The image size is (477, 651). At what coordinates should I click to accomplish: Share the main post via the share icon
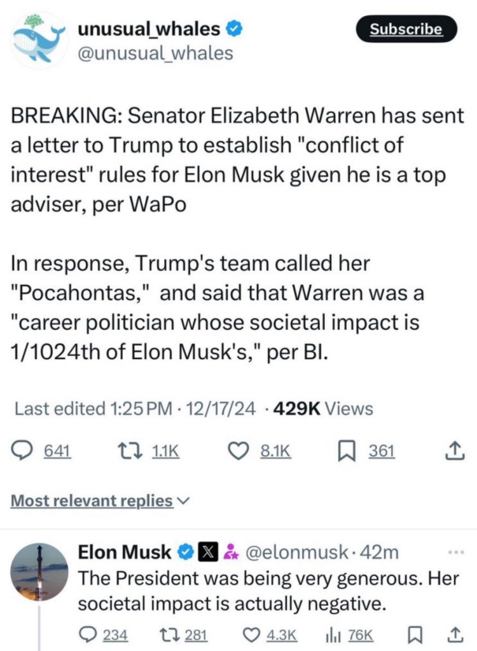(452, 451)
